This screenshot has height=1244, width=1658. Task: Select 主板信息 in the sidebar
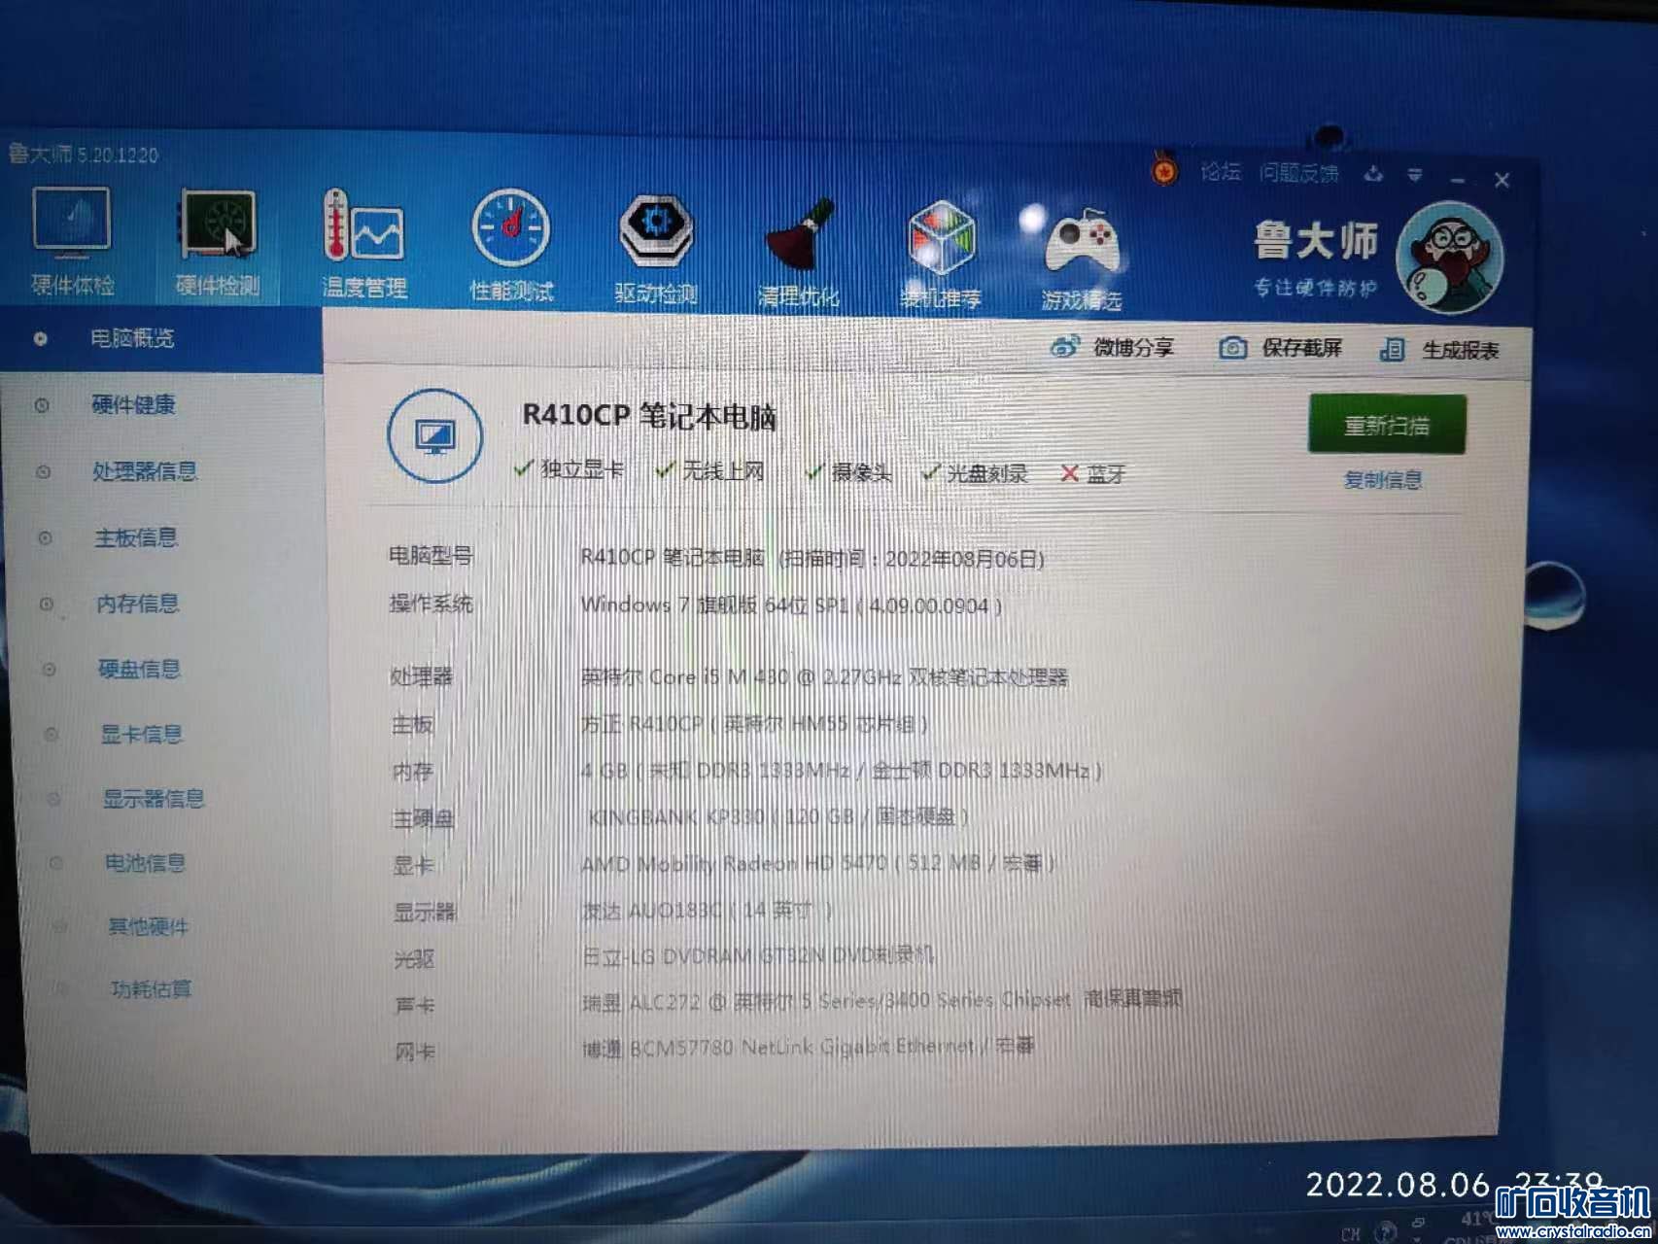click(135, 537)
